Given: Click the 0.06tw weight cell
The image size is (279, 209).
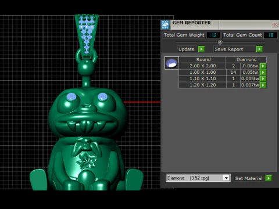Looking at the screenshot, I should pyautogui.click(x=250, y=66).
